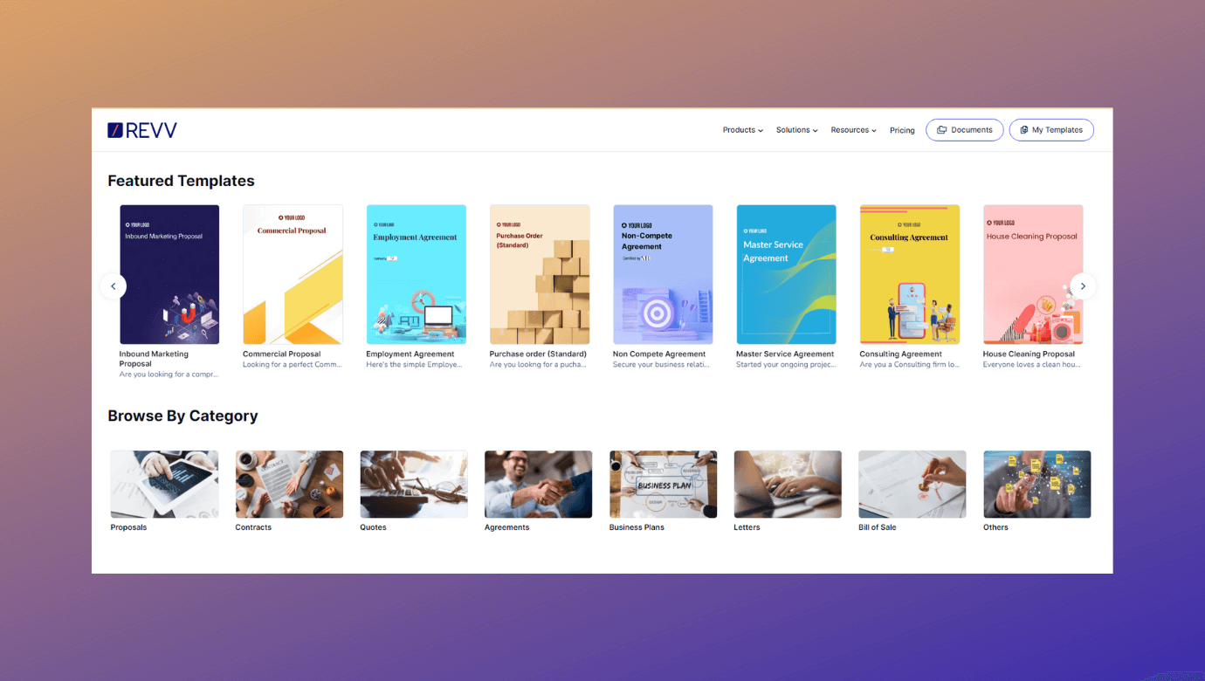This screenshot has height=681, width=1205.
Task: Choose the Non-Compete Agreement template cover
Action: (663, 274)
